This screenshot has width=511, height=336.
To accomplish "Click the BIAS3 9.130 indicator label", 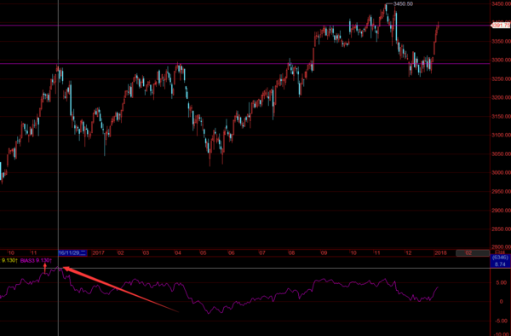I will click(36, 260).
